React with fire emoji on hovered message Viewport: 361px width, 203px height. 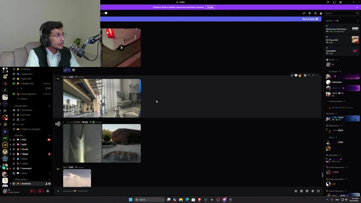coord(300,76)
